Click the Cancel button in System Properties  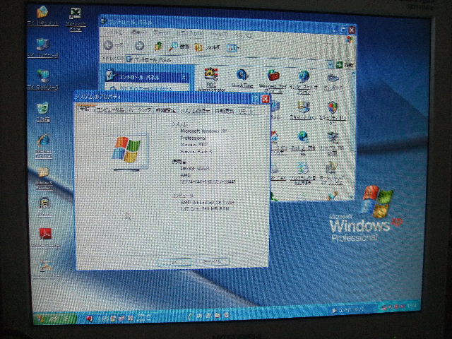(211, 262)
